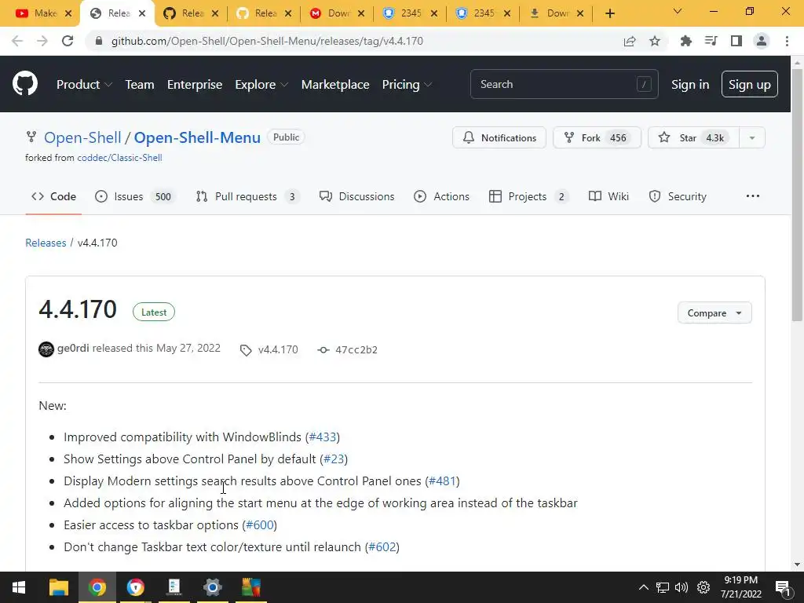
Task: Go forward with browser forward arrow
Action: click(42, 41)
